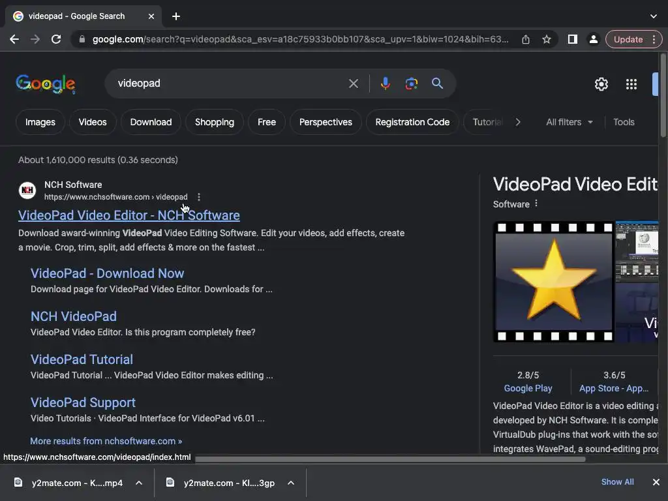This screenshot has height=501, width=668.
Task: Share this page from address bar
Action: pos(526,39)
